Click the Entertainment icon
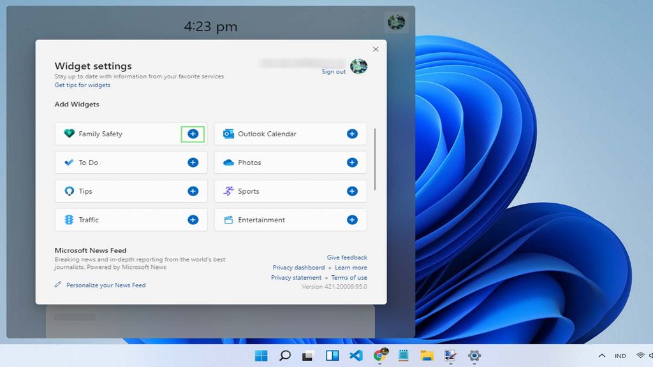Viewport: 653px width, 367px height. coord(228,220)
